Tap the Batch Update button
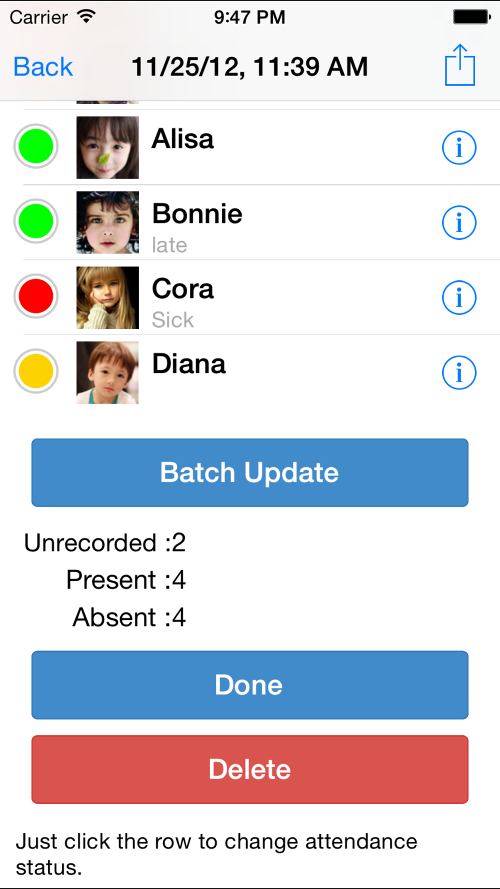The height and width of the screenshot is (889, 500). (250, 472)
